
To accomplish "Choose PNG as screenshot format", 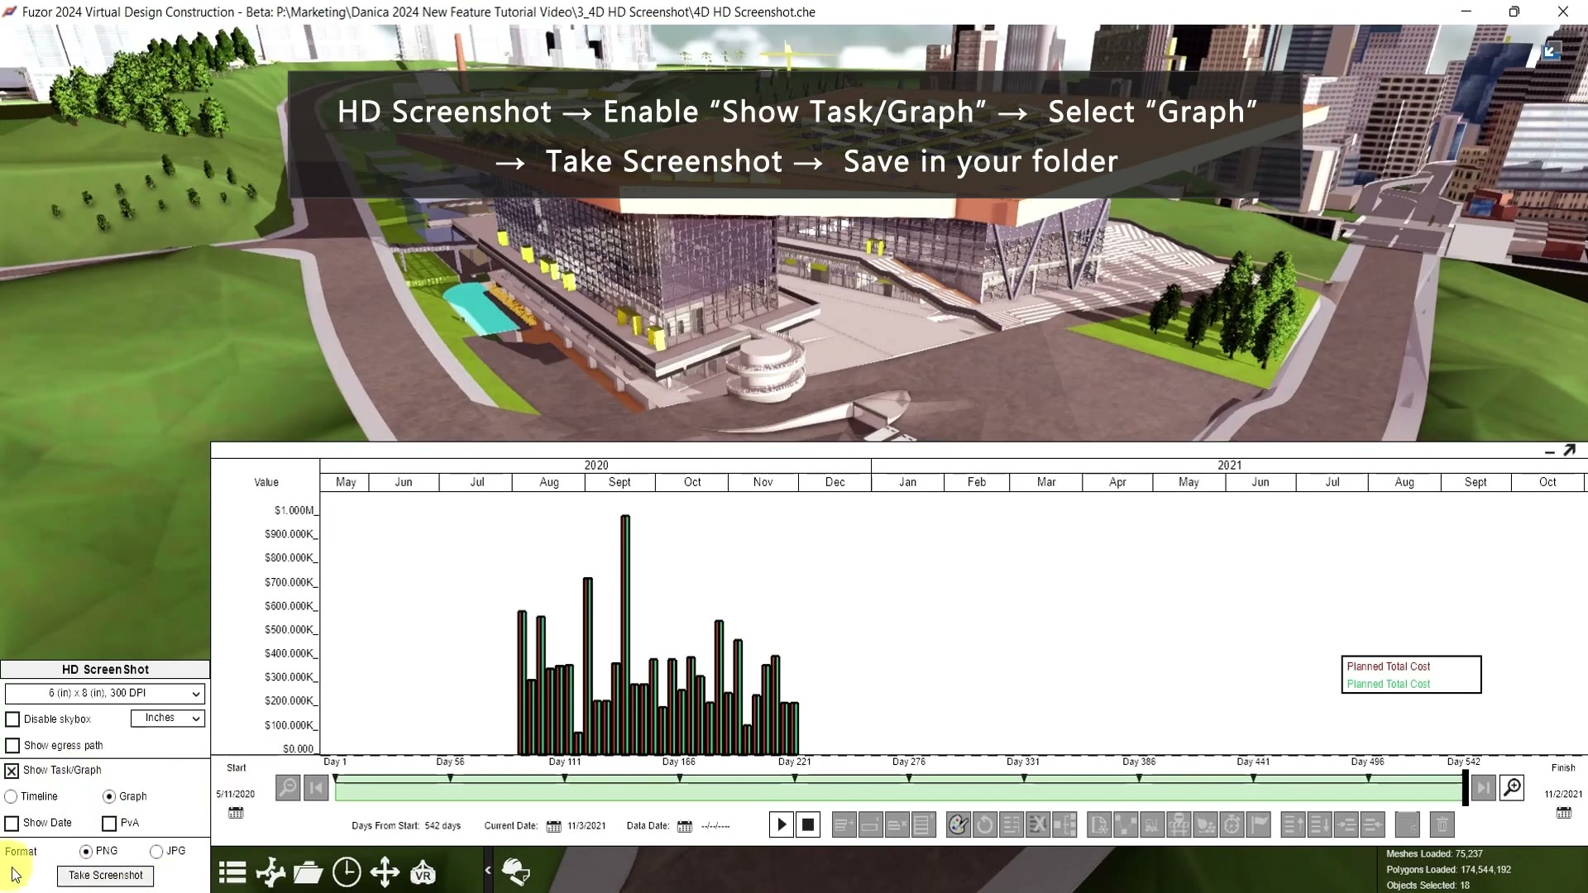I will coord(86,851).
